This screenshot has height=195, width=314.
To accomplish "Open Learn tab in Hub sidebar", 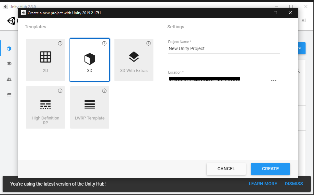I will 9,63.
